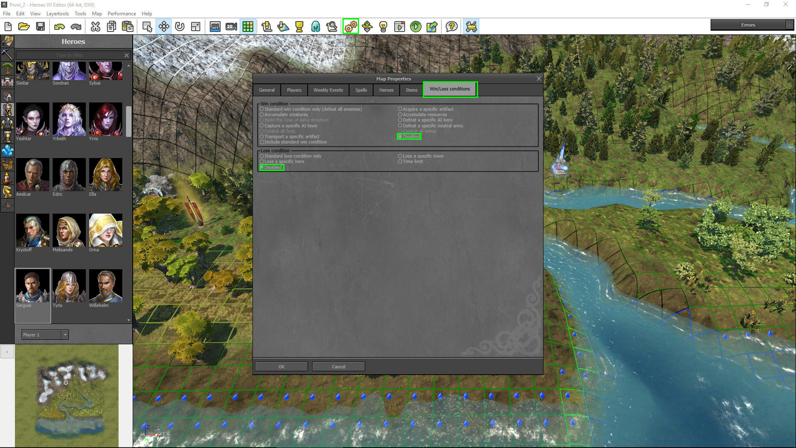This screenshot has height=448, width=796.
Task: Select Defeat a specific neutral army
Action: [431, 126]
